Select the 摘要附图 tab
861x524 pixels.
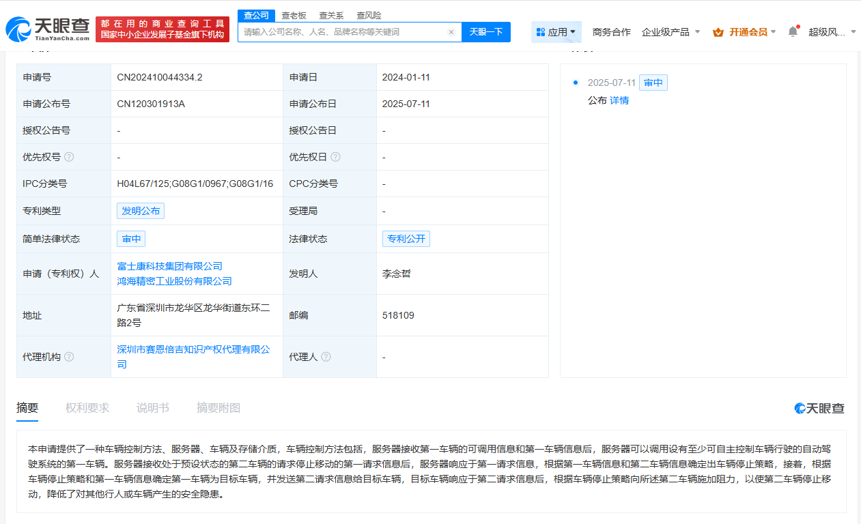click(x=218, y=408)
